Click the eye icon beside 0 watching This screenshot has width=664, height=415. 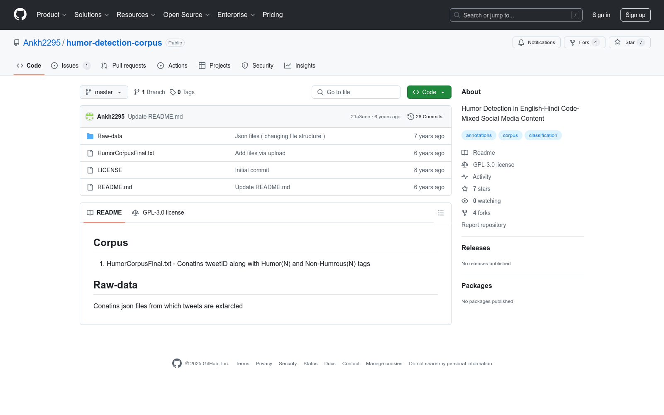(x=465, y=201)
